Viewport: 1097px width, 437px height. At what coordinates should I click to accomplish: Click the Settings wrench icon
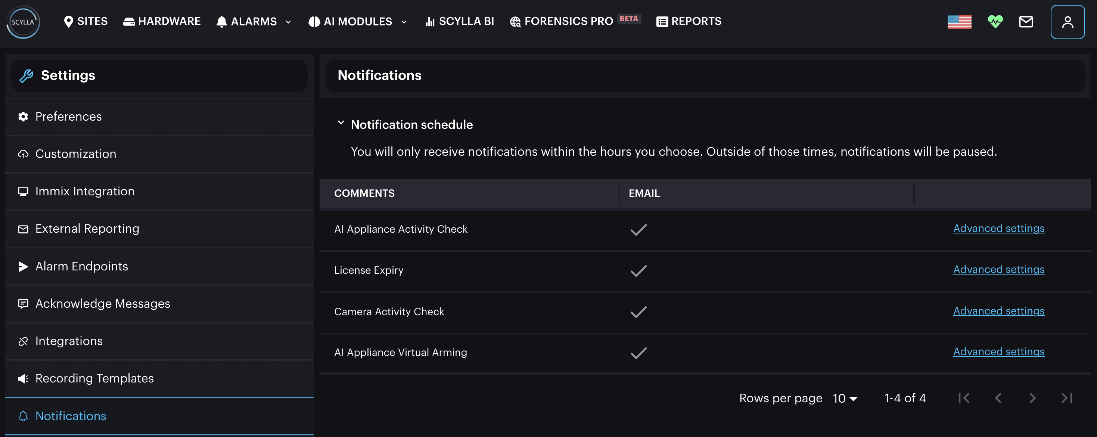27,76
